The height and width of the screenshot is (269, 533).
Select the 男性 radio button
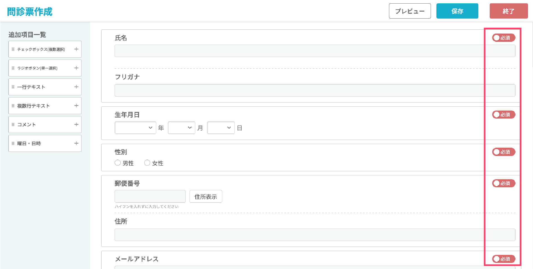tap(118, 163)
